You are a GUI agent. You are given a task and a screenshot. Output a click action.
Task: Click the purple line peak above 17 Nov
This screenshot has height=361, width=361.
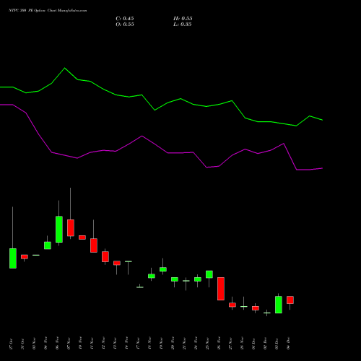coord(142,136)
